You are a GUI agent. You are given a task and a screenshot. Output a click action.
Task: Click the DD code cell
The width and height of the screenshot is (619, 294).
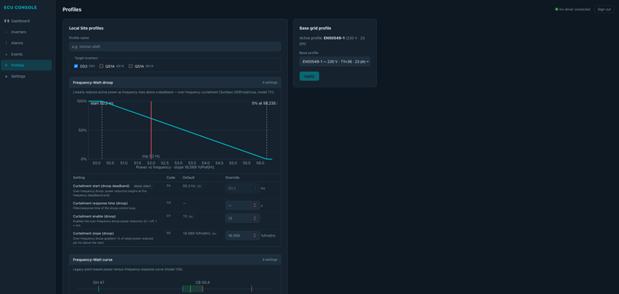click(x=169, y=233)
